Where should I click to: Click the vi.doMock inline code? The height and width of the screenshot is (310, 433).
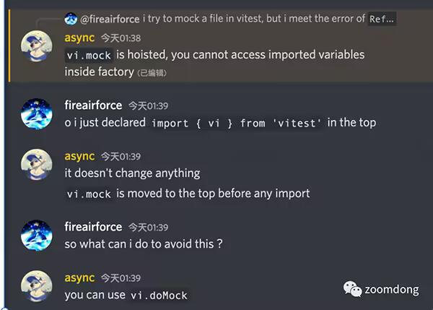pyautogui.click(x=159, y=296)
